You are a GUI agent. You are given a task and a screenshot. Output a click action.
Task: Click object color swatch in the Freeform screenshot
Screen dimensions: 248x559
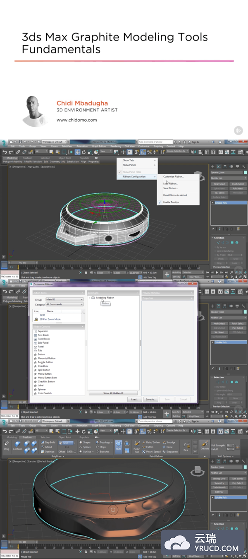coord(245,467)
